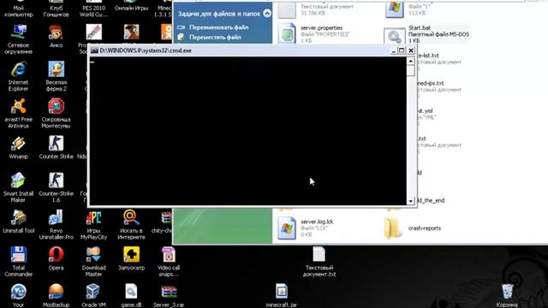Select the Искать в Интернете icon
Viewport: 548px width, 308px height.
(131, 217)
